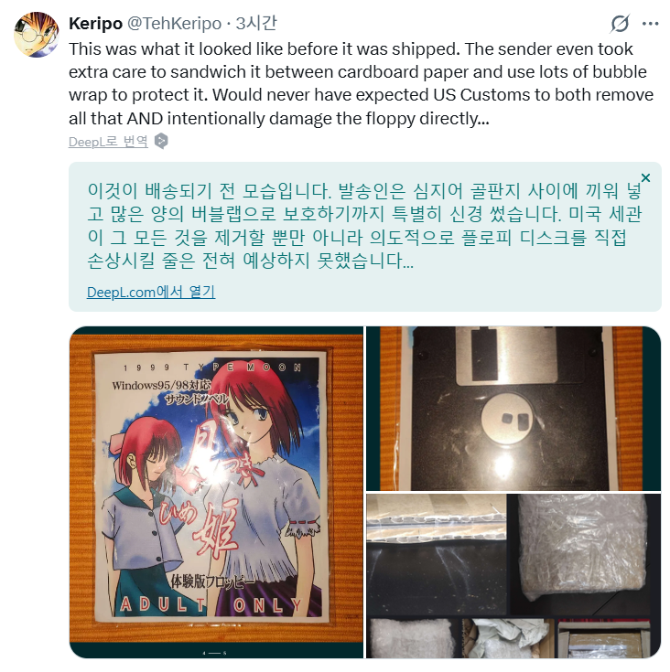The height and width of the screenshot is (672, 670).
Task: Open the Keripo display name
Action: tap(96, 23)
